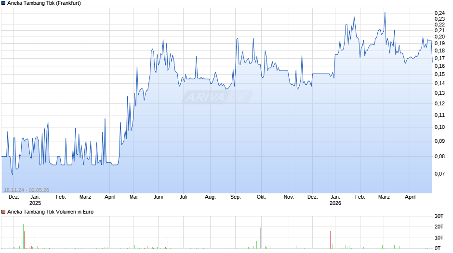This screenshot has height=253, width=453.
Task: Click the tallest green volume bar in early July
Action: click(x=181, y=233)
